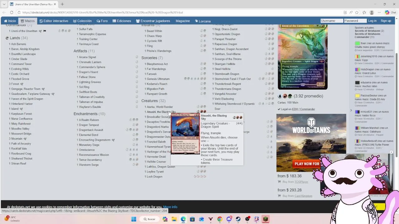Open browser Settings and more menu
The image size is (399, 224).
click(x=379, y=12)
